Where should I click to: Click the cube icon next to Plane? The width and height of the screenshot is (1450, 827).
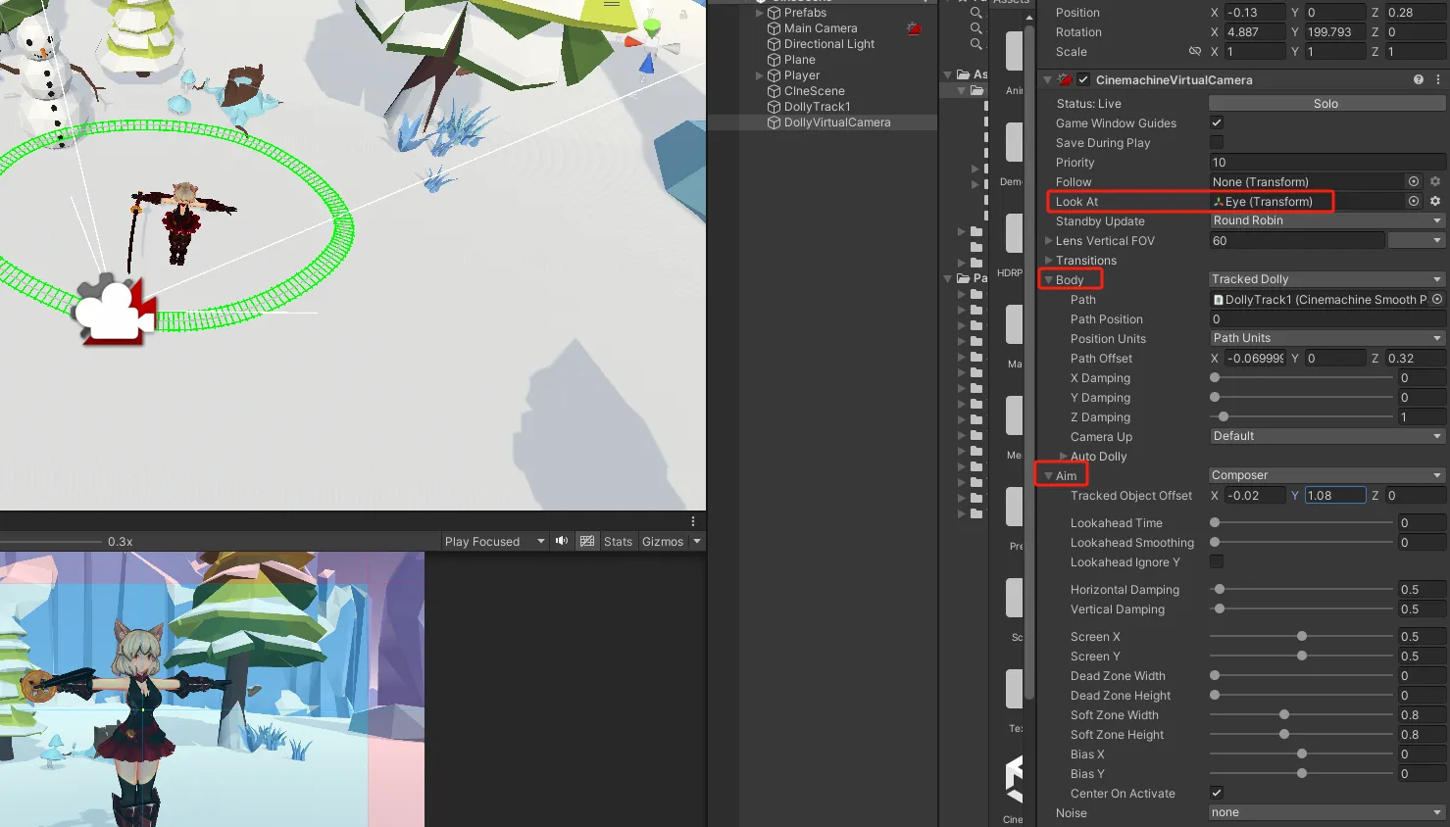[x=774, y=60]
